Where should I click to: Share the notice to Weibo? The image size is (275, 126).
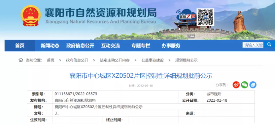pyautogui.click(x=236, y=85)
